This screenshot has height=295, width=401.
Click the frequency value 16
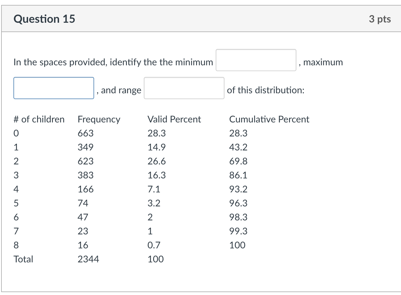[83, 245]
